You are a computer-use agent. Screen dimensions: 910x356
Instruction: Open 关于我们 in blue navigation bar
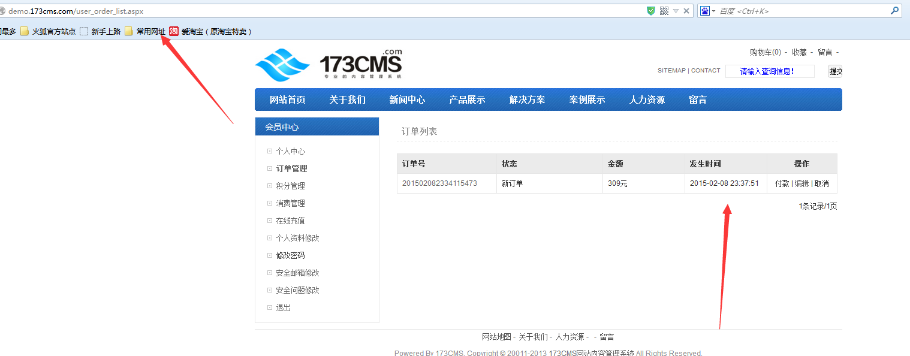coord(347,99)
